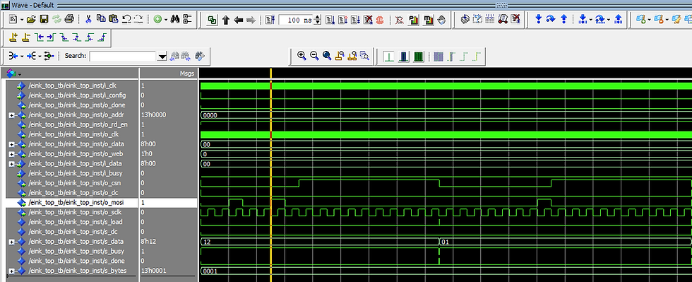Click the yellow cursor line in waveform
The image size is (692, 282).
pos(270,175)
